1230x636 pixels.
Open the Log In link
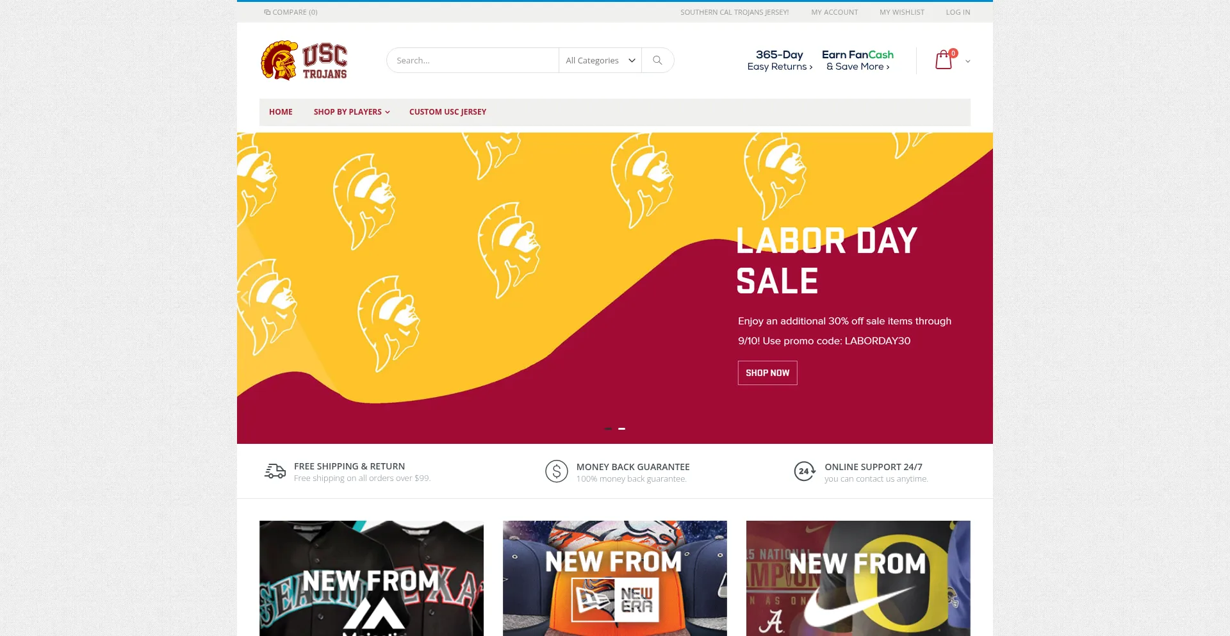tap(958, 12)
